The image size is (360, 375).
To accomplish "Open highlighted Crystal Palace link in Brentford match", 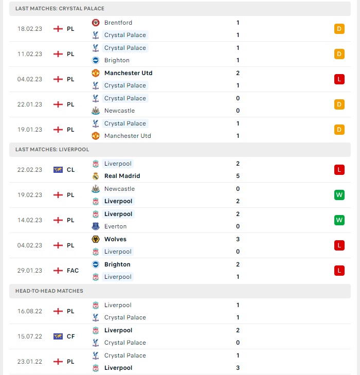I will (x=125, y=35).
